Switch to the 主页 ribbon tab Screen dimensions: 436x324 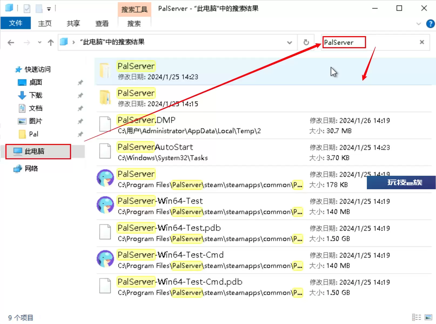coord(45,23)
